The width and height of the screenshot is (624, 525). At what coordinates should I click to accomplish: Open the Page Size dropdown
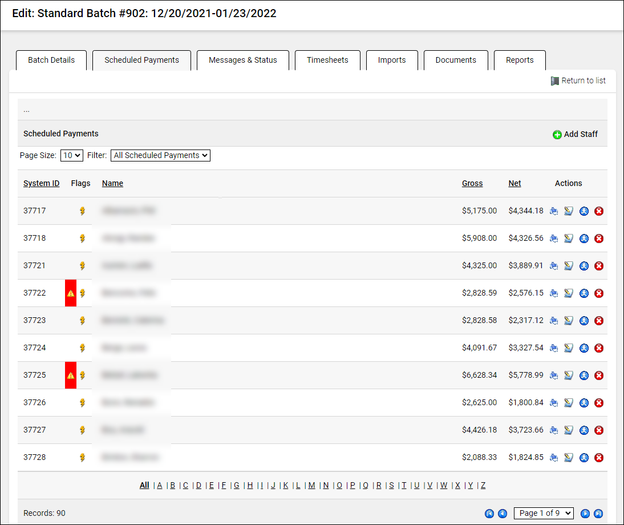(x=71, y=155)
